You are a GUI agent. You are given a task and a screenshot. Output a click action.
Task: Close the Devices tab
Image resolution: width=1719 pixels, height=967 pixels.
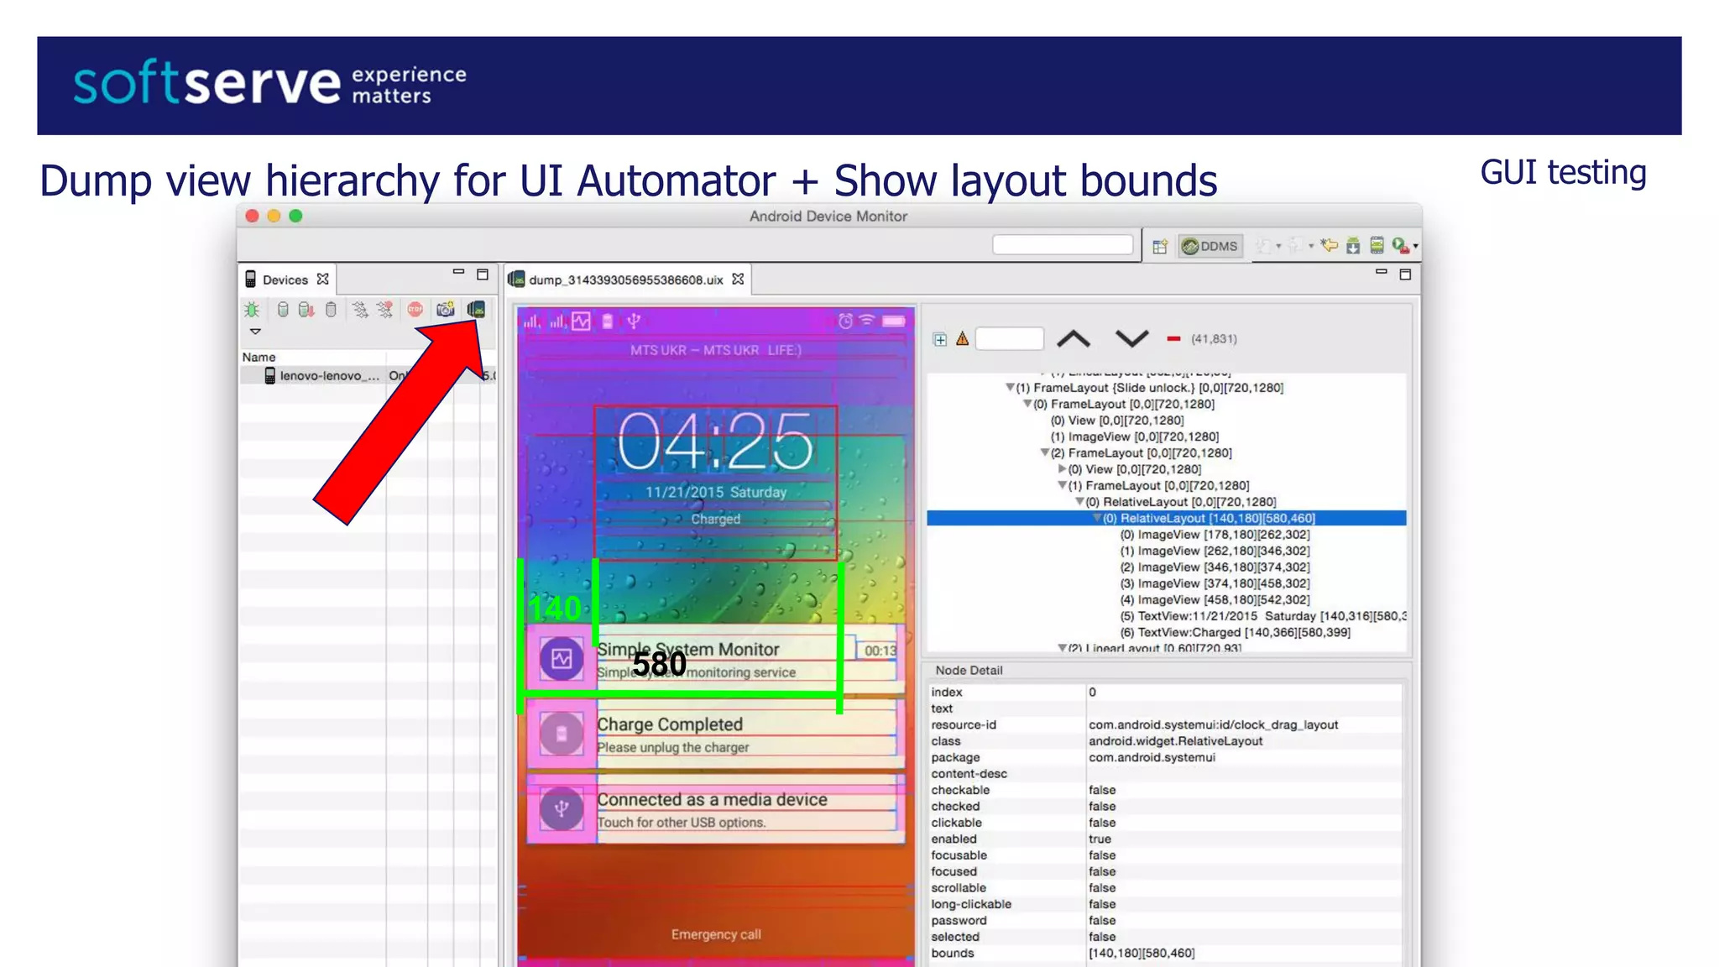click(x=322, y=279)
